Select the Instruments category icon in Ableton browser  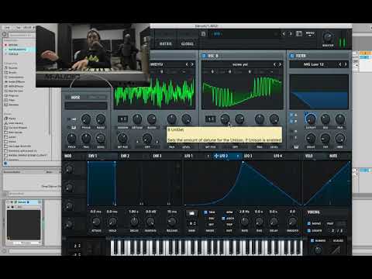click(x=6, y=77)
